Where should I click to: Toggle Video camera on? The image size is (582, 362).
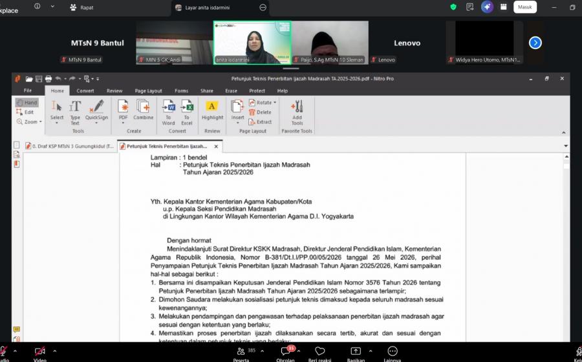coord(39,354)
